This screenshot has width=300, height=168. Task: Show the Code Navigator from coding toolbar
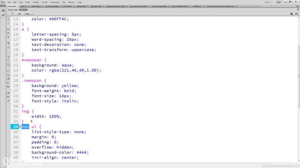[x=8, y=23]
